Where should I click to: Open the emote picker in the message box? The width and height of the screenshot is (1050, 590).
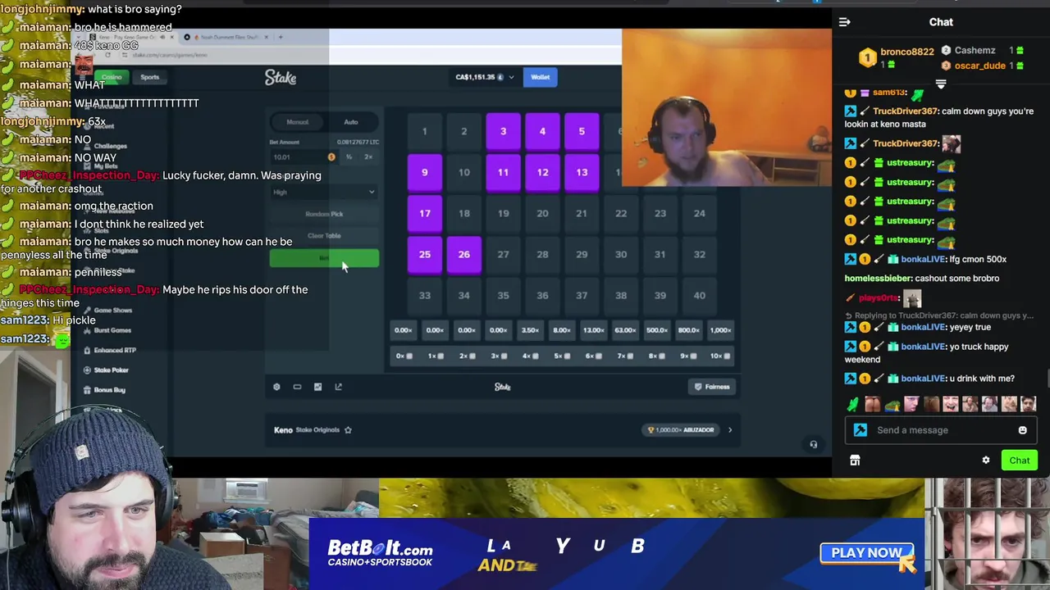tap(1022, 430)
